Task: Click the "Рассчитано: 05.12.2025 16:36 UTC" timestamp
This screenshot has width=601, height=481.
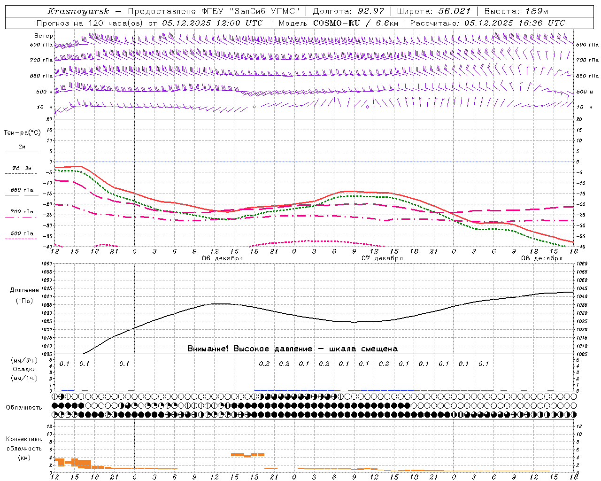Action: coord(487,23)
